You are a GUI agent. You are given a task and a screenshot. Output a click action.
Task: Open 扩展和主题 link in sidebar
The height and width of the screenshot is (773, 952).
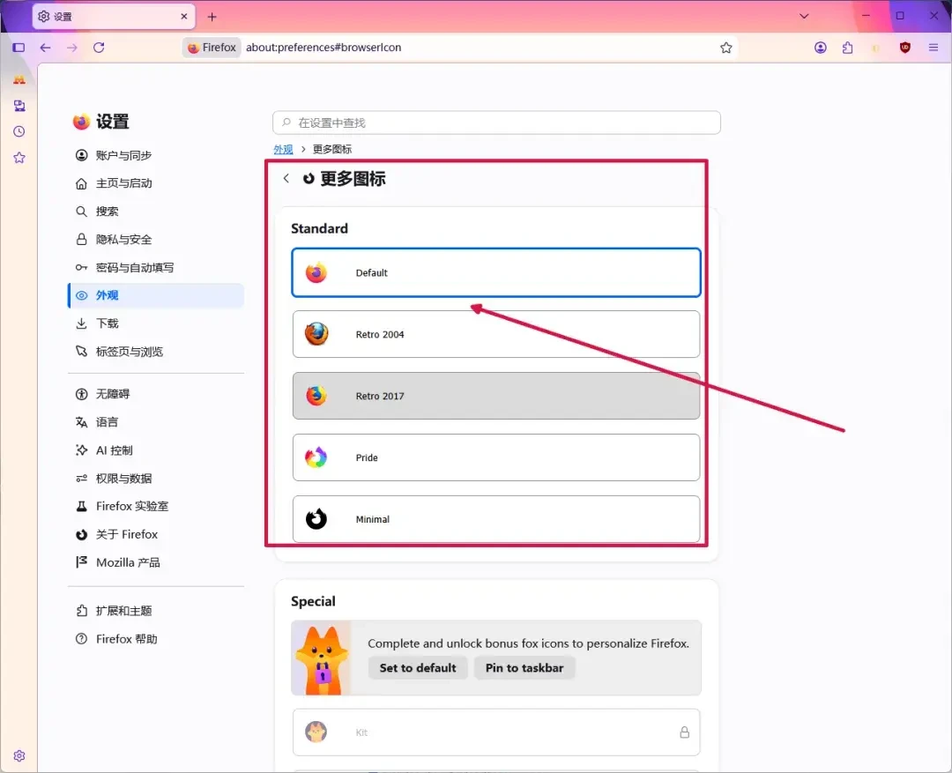156,611
